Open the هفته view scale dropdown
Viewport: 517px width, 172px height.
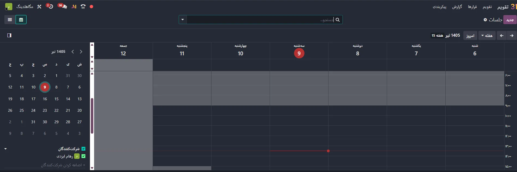(x=487, y=36)
